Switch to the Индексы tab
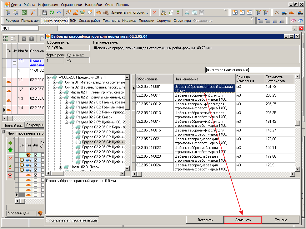 tap(129, 21)
